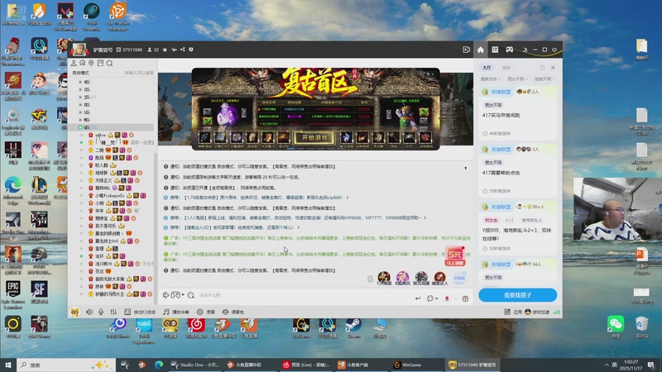The image size is (662, 372).
Task: Switch to Studio One in the taskbar
Action: click(x=195, y=365)
